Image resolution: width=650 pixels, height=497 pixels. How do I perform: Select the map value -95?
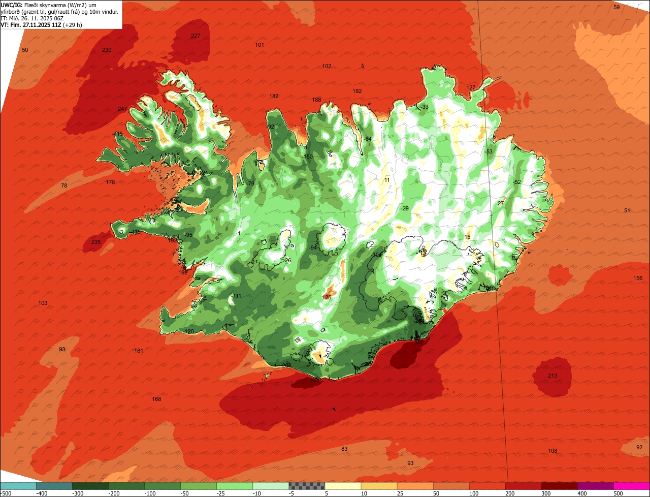click(x=188, y=235)
